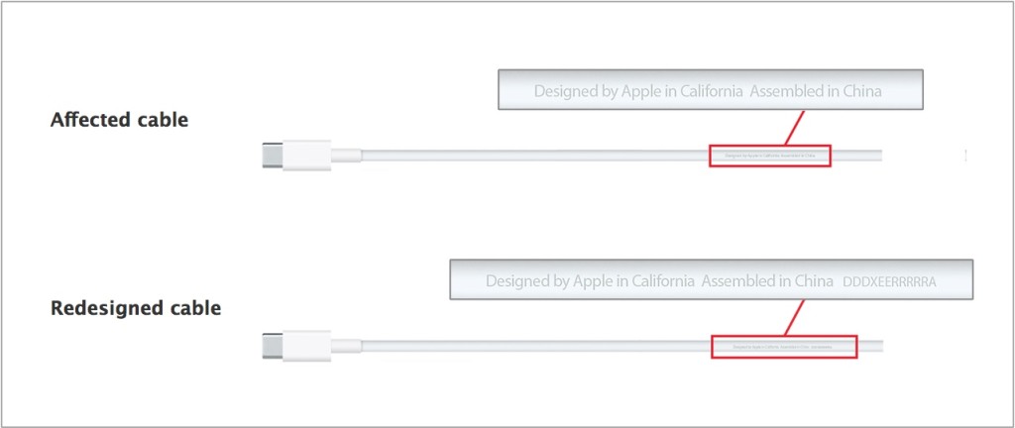1015x428 pixels.
Task: Click the "Redesigned cable" heading text
Action: (x=136, y=308)
